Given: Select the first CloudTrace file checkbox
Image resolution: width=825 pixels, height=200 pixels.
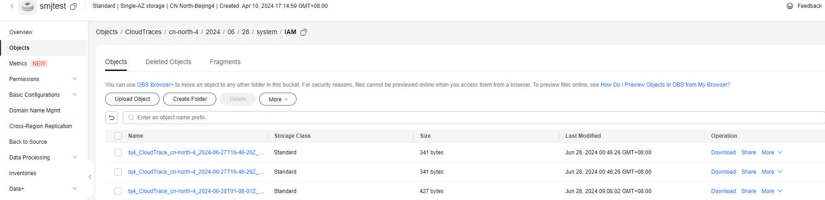Looking at the screenshot, I should click(x=118, y=153).
